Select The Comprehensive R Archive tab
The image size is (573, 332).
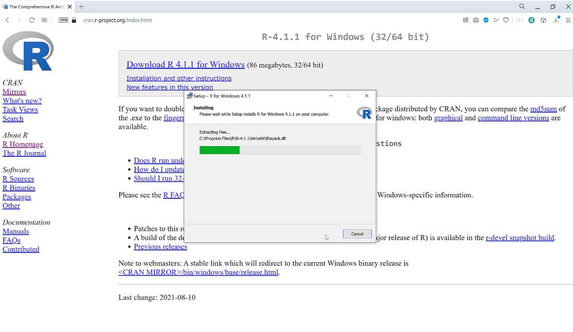click(36, 7)
